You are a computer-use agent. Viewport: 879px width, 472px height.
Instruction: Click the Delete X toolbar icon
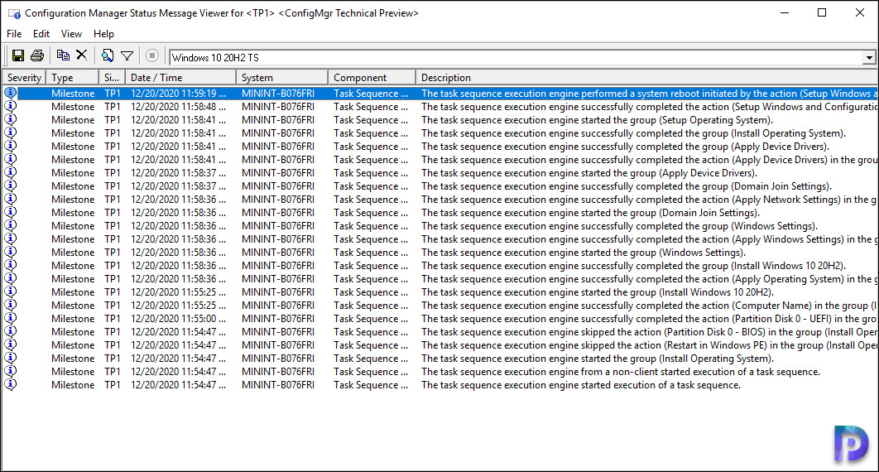(82, 55)
